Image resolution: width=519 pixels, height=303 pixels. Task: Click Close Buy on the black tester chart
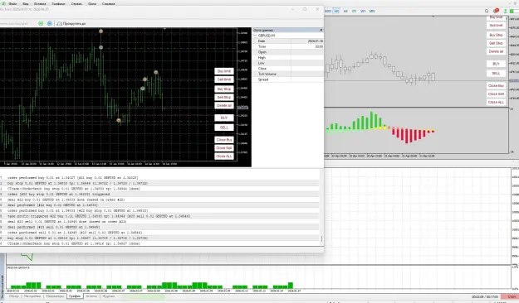point(224,140)
